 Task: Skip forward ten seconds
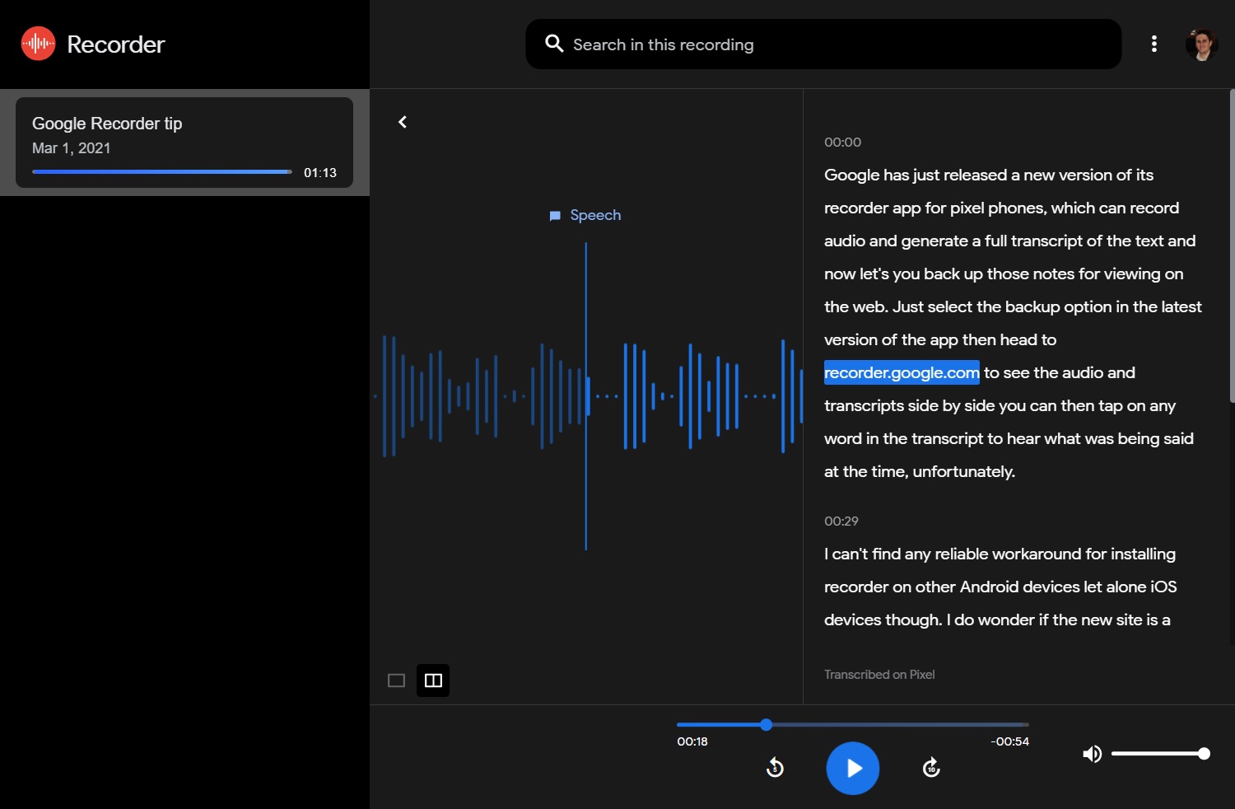pyautogui.click(x=931, y=768)
